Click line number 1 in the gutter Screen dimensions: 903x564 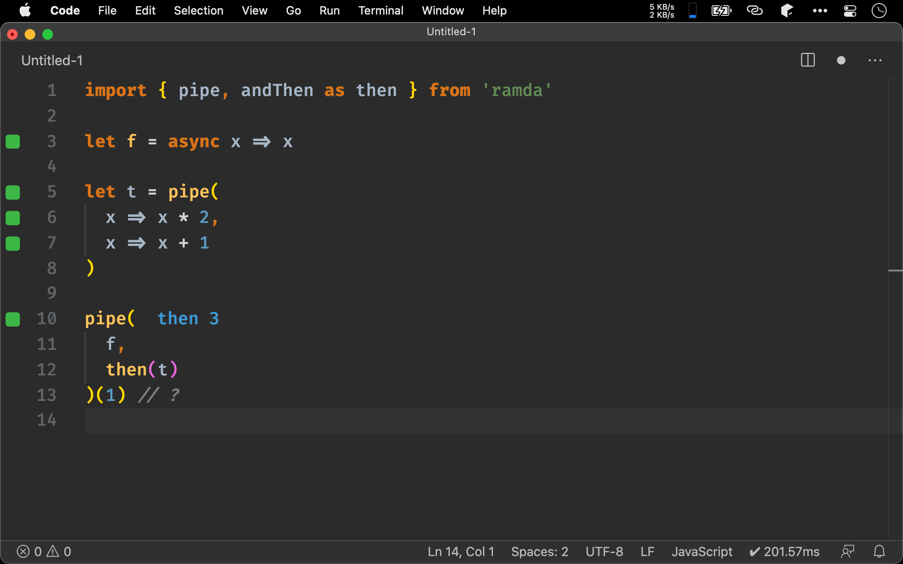click(x=52, y=90)
